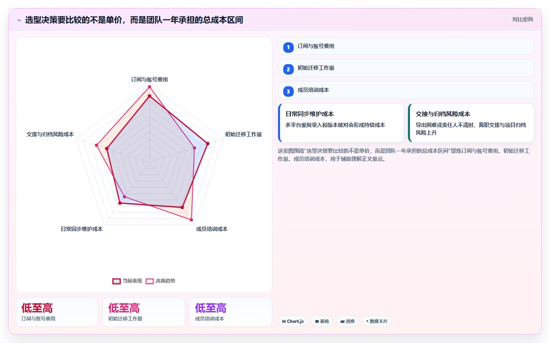Click the 低至高 card for 订阅与账号费用

[57, 312]
